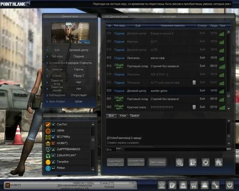Expand the Капитан row arrow
Viewport: 239px width, 191px height.
tap(47, 70)
